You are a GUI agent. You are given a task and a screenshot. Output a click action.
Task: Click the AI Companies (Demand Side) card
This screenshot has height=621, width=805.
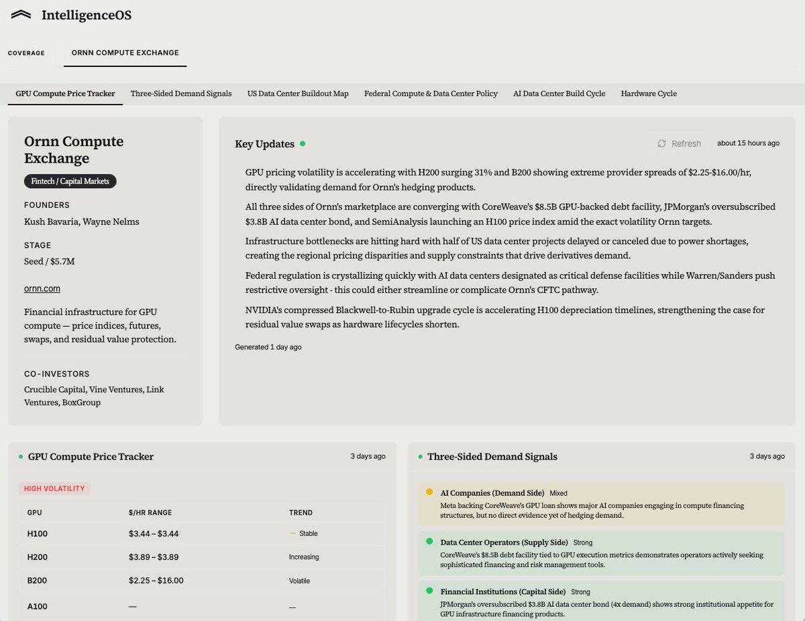click(601, 504)
